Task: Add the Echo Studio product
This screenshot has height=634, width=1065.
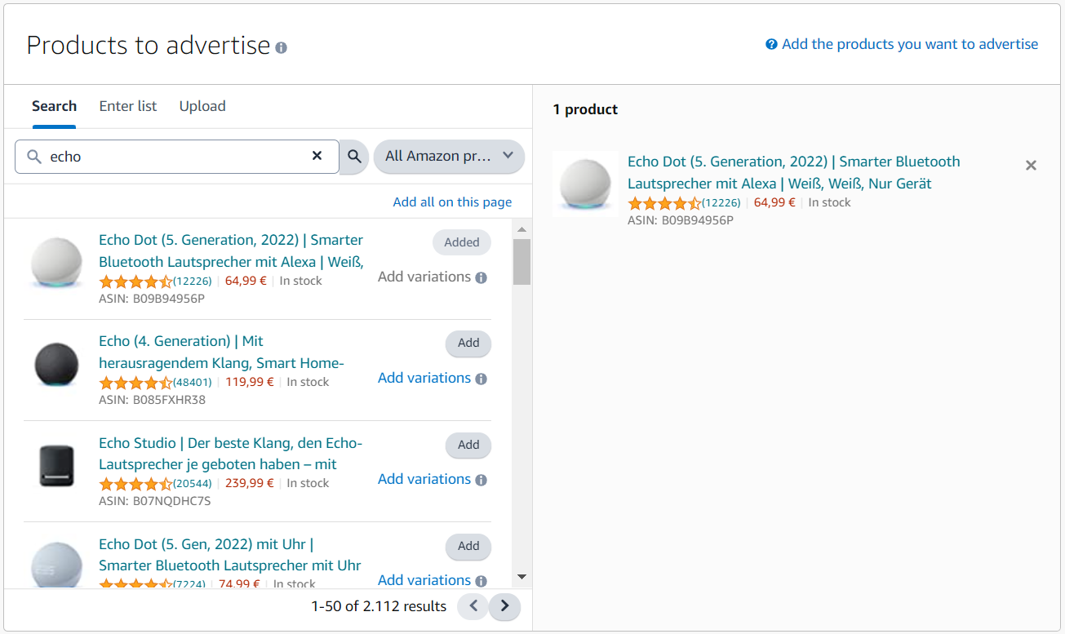Action: pos(468,445)
